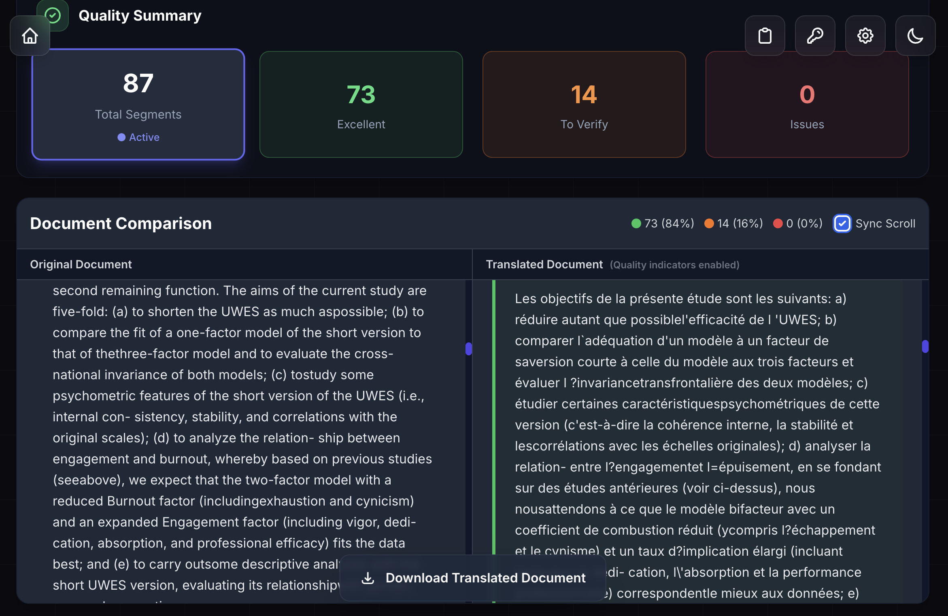The image size is (948, 616).
Task: Click the download arrow icon on the download button
Action: pos(367,578)
